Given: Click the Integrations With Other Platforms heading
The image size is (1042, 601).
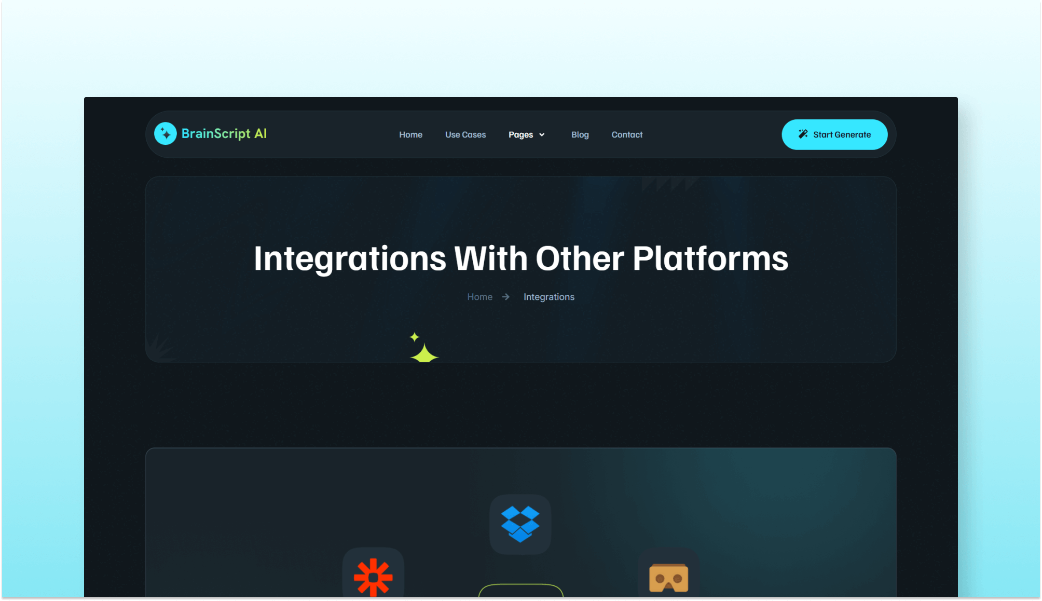Looking at the screenshot, I should click(520, 258).
